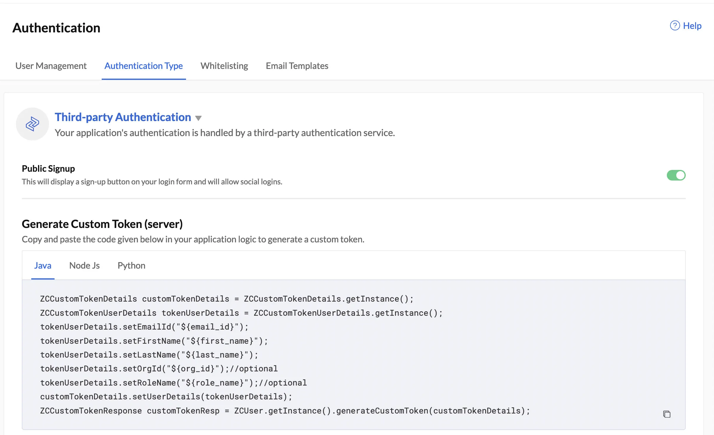The height and width of the screenshot is (435, 714).
Task: Switch to the User Management tab
Action: point(51,66)
